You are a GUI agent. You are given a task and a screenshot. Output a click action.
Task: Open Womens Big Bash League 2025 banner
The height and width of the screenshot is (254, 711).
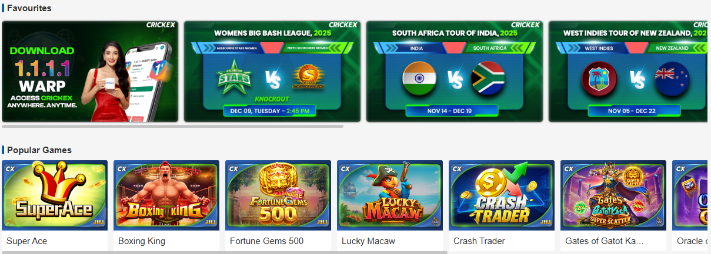click(272, 72)
